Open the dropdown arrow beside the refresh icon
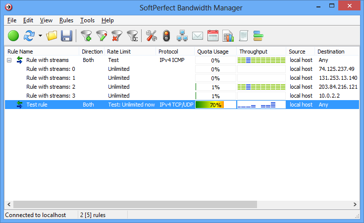The height and width of the screenshot is (223, 364). click(x=40, y=36)
